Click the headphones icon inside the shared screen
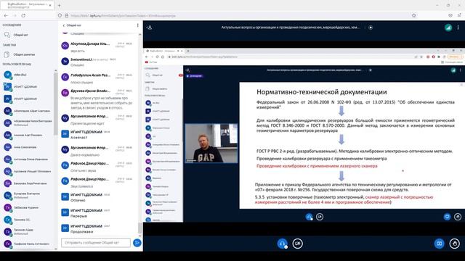 [x=309, y=217]
